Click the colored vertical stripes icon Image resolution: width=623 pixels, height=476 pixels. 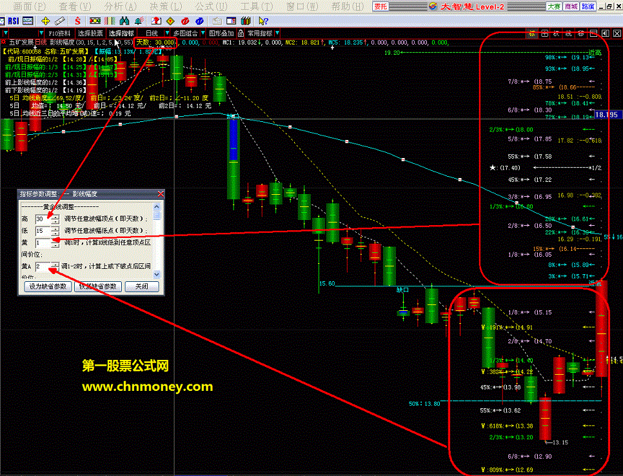coord(110,21)
